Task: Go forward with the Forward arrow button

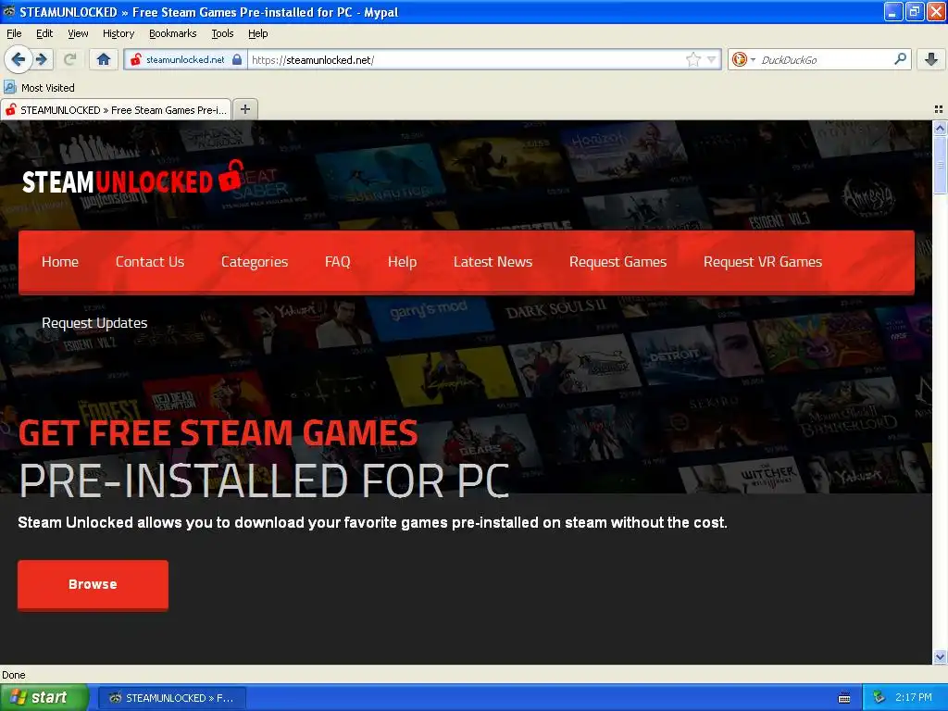Action: [42, 59]
